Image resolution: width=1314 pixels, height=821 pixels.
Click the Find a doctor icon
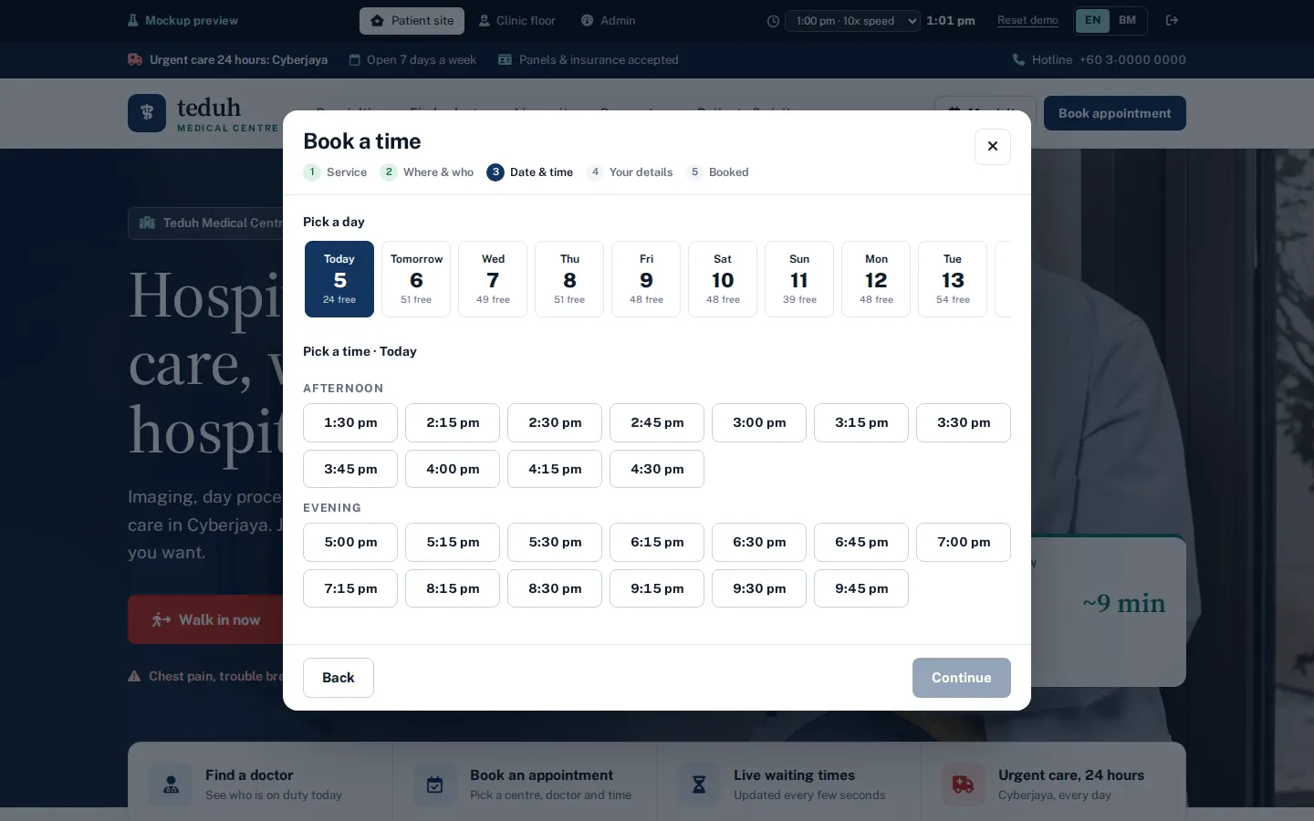171,785
